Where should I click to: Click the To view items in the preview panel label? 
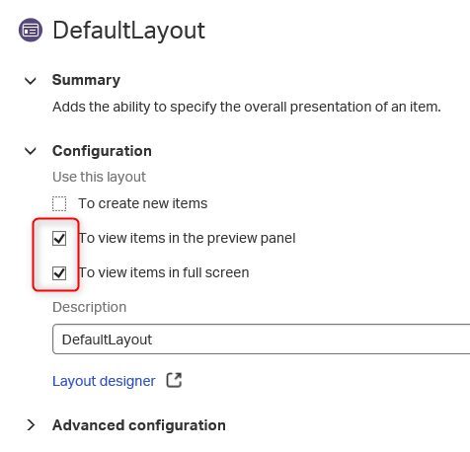pyautogui.click(x=187, y=238)
